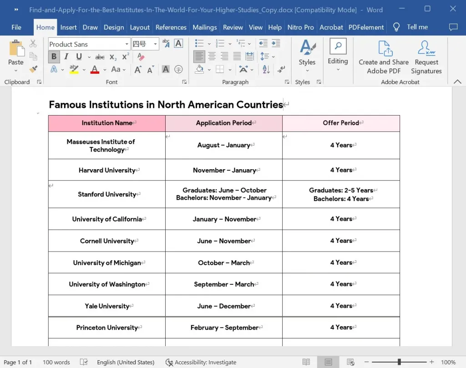The height and width of the screenshot is (368, 466).
Task: Cut selection with the scissors icon
Action: click(x=33, y=43)
